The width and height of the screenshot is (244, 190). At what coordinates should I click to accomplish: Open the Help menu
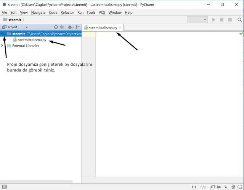tap(128, 13)
